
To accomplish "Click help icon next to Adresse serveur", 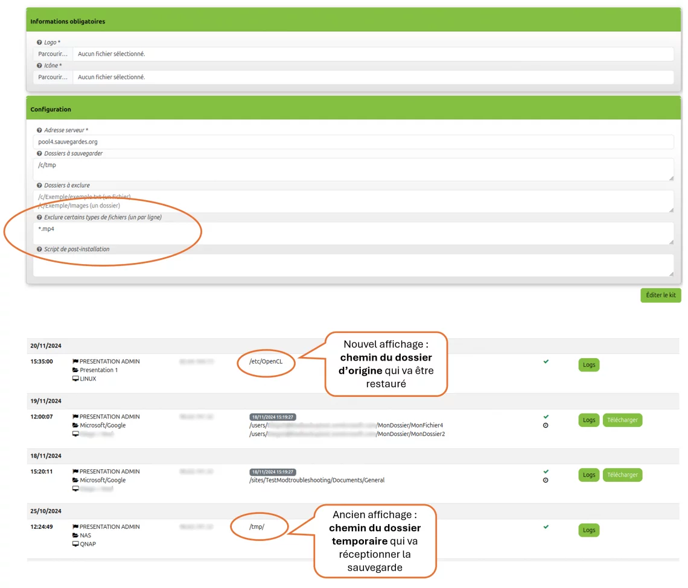I will pos(39,130).
